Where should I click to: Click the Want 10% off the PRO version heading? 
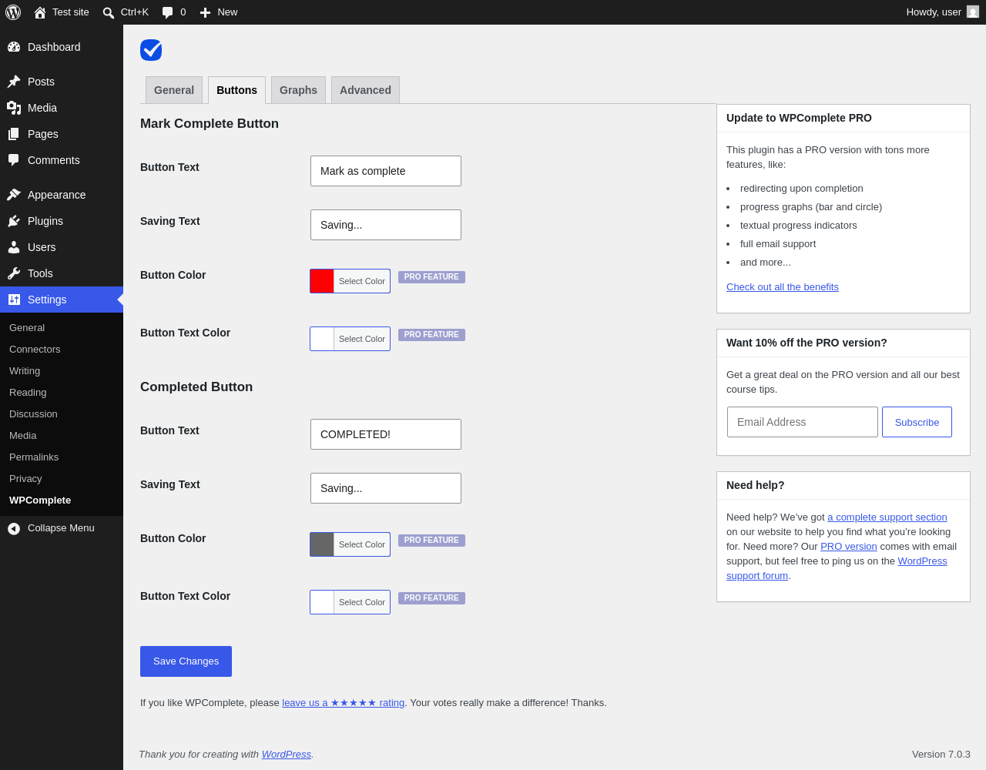[x=807, y=343]
